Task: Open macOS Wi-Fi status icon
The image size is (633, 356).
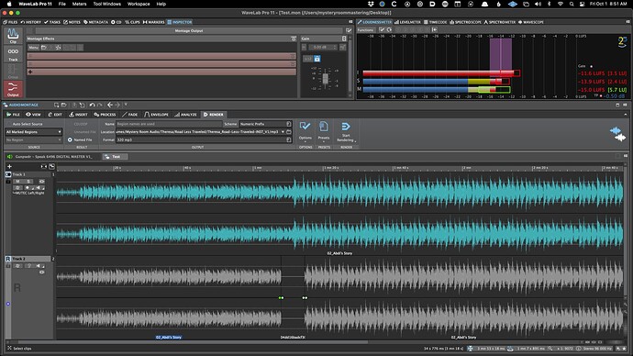Action: point(560,4)
